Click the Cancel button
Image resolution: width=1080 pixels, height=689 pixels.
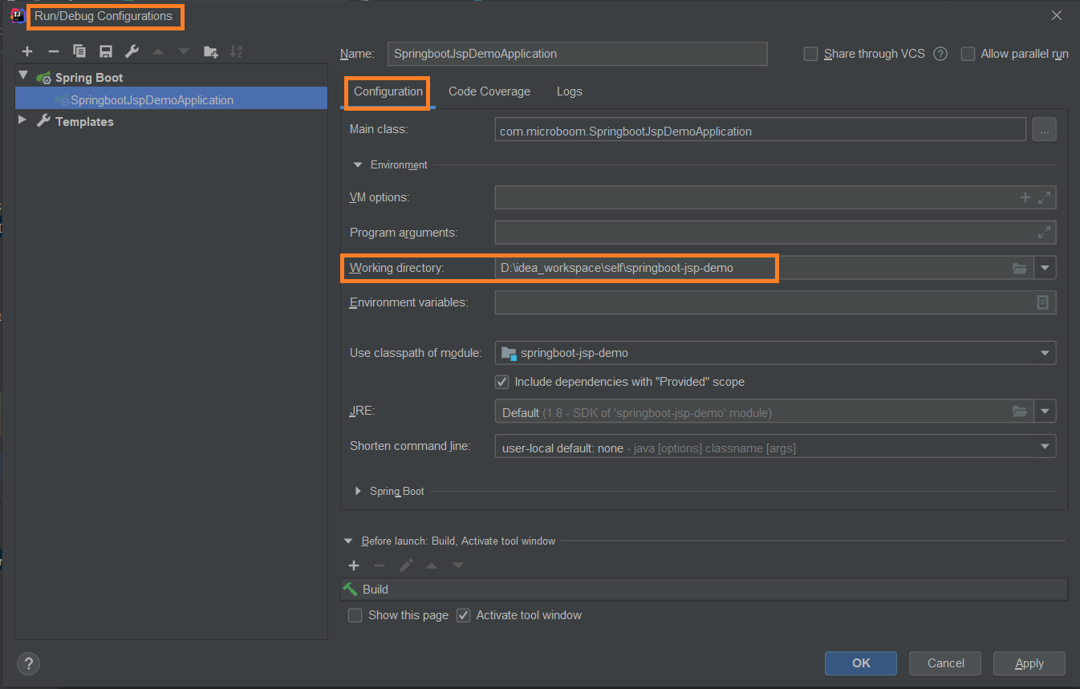945,663
